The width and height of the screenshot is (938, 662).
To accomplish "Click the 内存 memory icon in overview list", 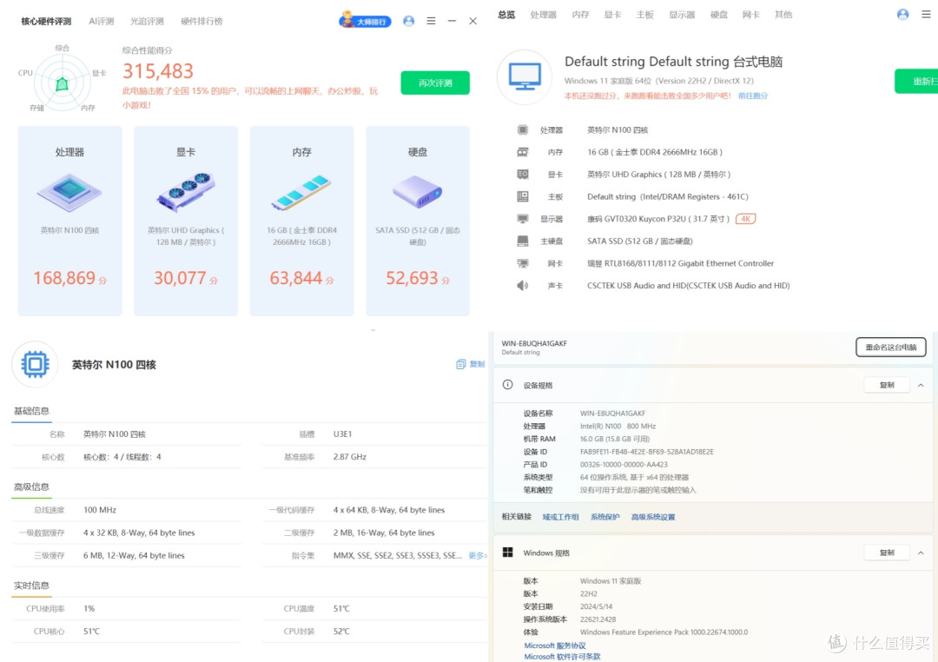I will [x=522, y=152].
